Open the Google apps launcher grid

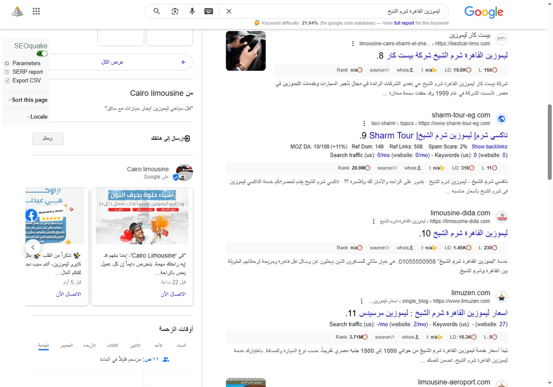point(36,11)
